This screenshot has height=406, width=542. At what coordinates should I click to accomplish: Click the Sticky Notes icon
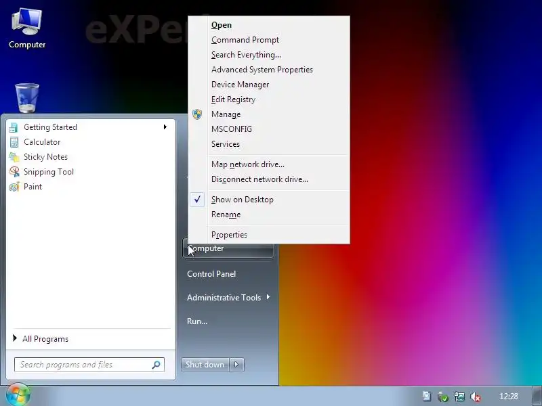(x=14, y=157)
